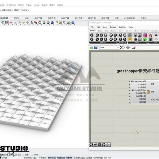Click the cluster component icon on canvas
159x159 pixels.
point(148,92)
